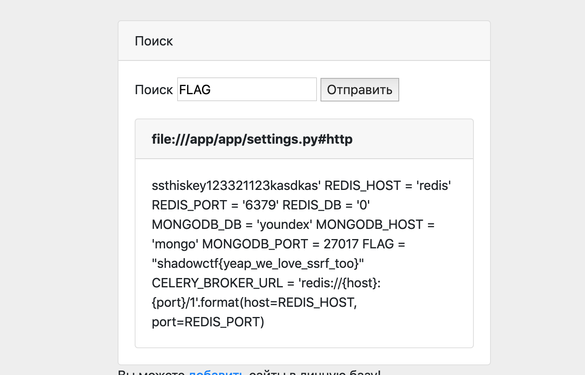Screen dimensions: 585x375
Task: Click the REDIS_DB = '0' text
Action: click(326, 205)
